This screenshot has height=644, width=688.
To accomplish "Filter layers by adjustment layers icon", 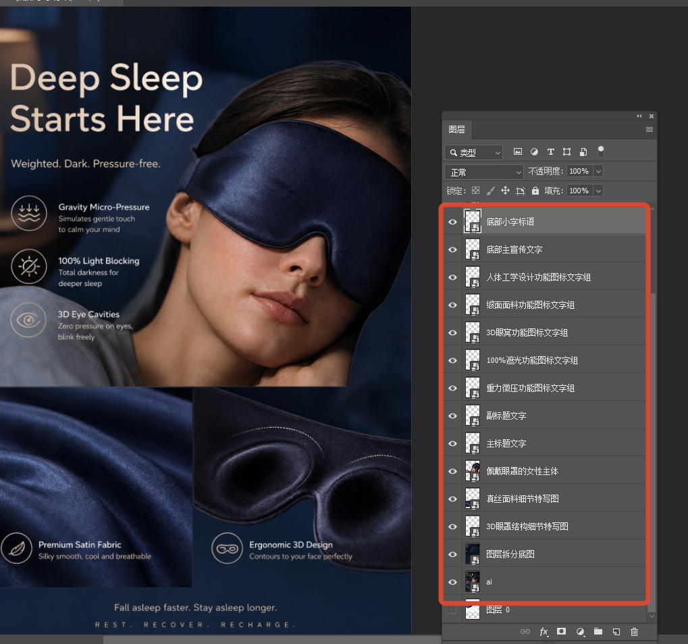I will [x=534, y=152].
